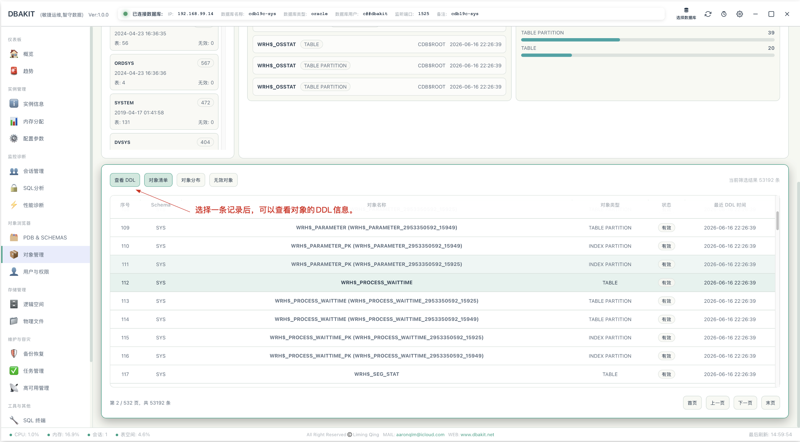Open the www.dbakit.net link
This screenshot has height=442, width=800.
coord(477,434)
